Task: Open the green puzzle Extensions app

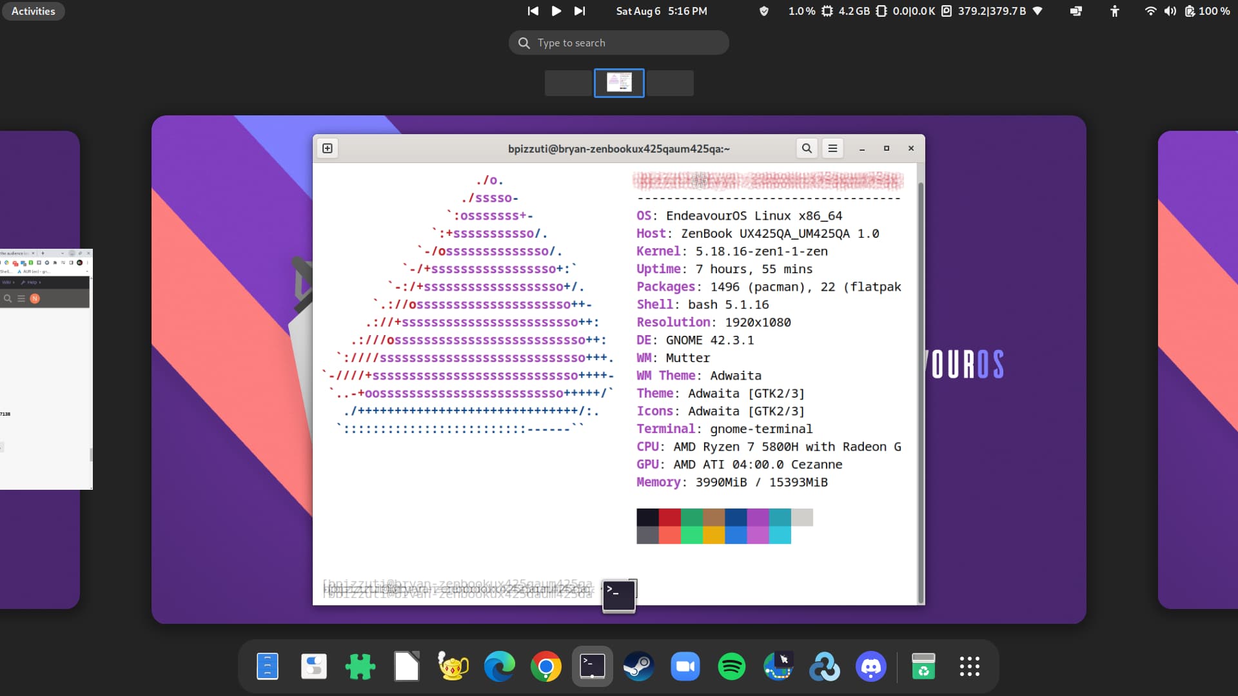Action: [360, 666]
